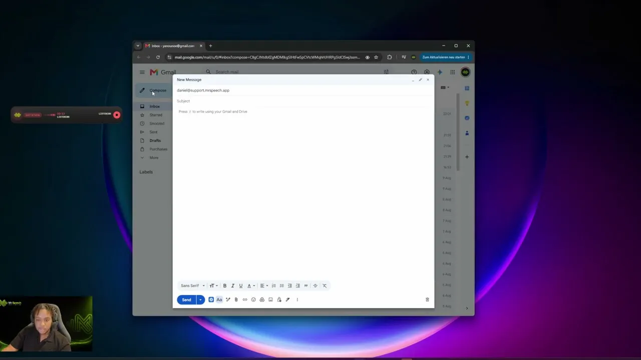The image size is (641, 360).
Task: Show Gmail search options
Action: tap(386, 72)
